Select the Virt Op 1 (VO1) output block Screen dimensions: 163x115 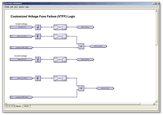click(x=85, y=27)
